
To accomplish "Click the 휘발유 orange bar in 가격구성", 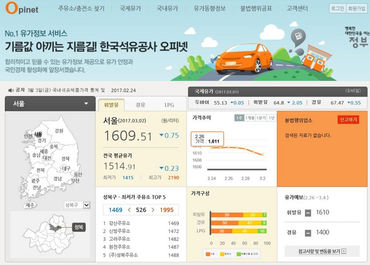I will pos(227,215).
